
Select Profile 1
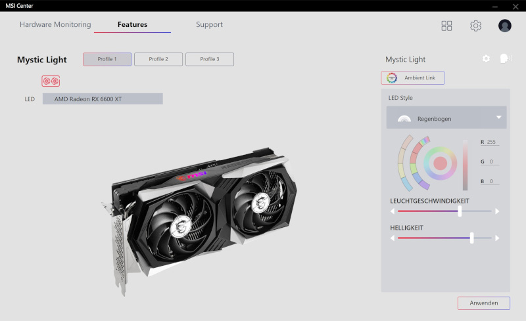click(107, 59)
